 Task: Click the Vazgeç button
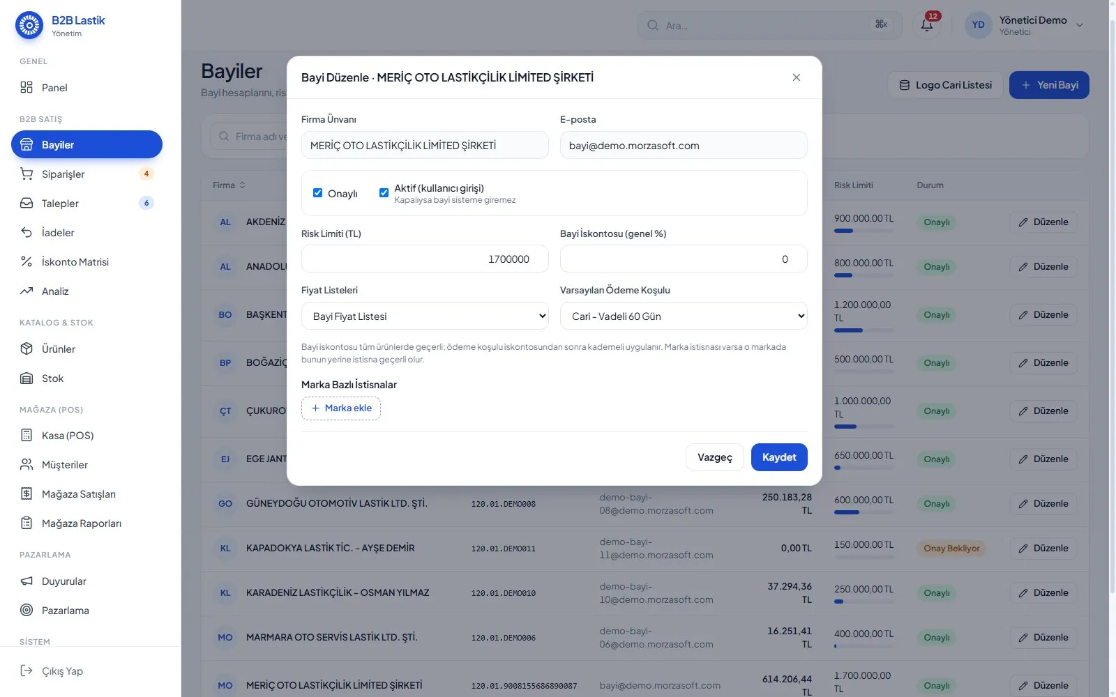point(715,457)
